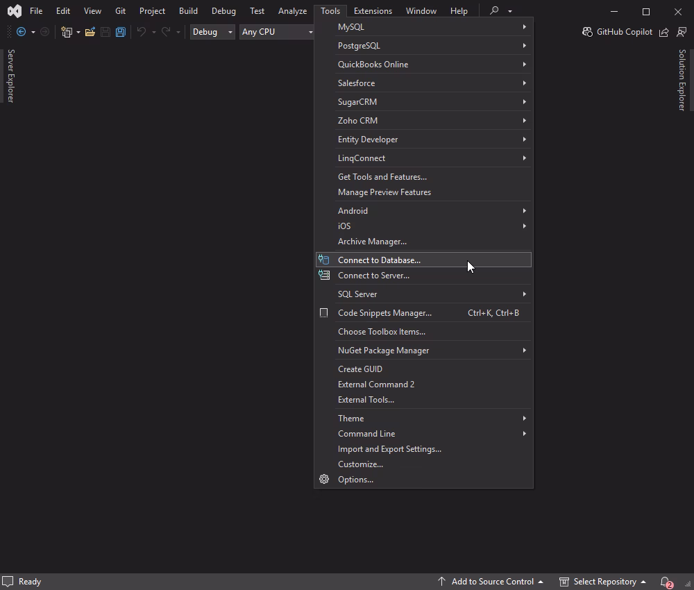
Task: Click the Send Feedback person icon
Action: pos(682,32)
